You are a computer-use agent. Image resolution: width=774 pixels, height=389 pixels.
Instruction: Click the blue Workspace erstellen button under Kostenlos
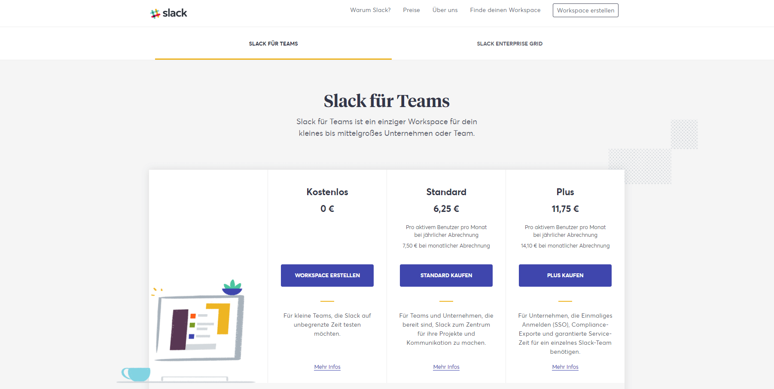(327, 276)
